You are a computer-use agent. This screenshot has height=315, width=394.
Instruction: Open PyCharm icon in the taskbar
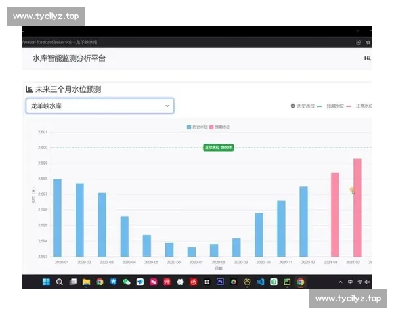[x=287, y=282]
